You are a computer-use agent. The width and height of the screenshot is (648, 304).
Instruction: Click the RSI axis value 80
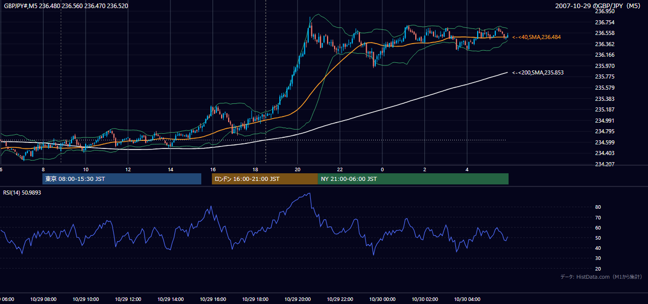[x=598, y=207]
